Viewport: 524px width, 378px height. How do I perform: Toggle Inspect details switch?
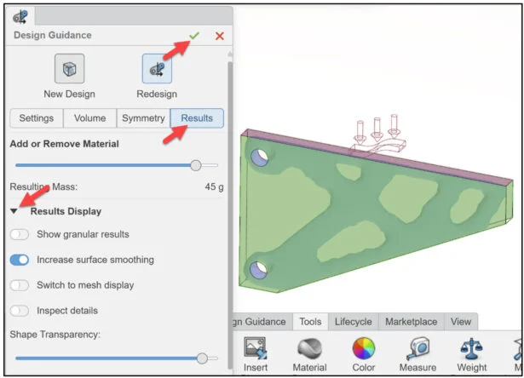point(19,311)
